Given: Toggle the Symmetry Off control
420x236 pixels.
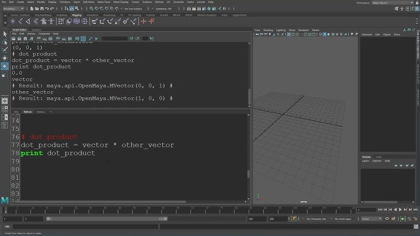Looking at the screenshot, I should click(164, 9).
